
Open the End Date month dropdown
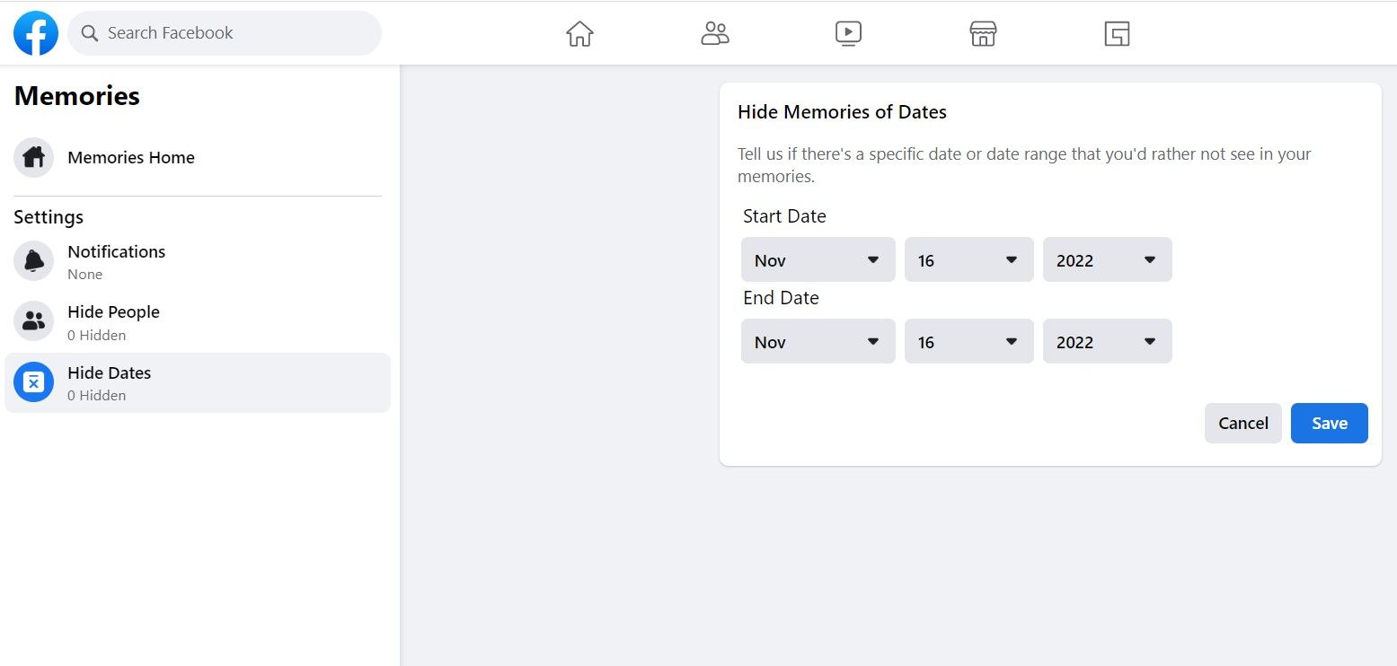818,342
